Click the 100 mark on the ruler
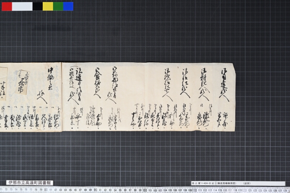This screenshot has height=193, width=290. pos(145,190)
